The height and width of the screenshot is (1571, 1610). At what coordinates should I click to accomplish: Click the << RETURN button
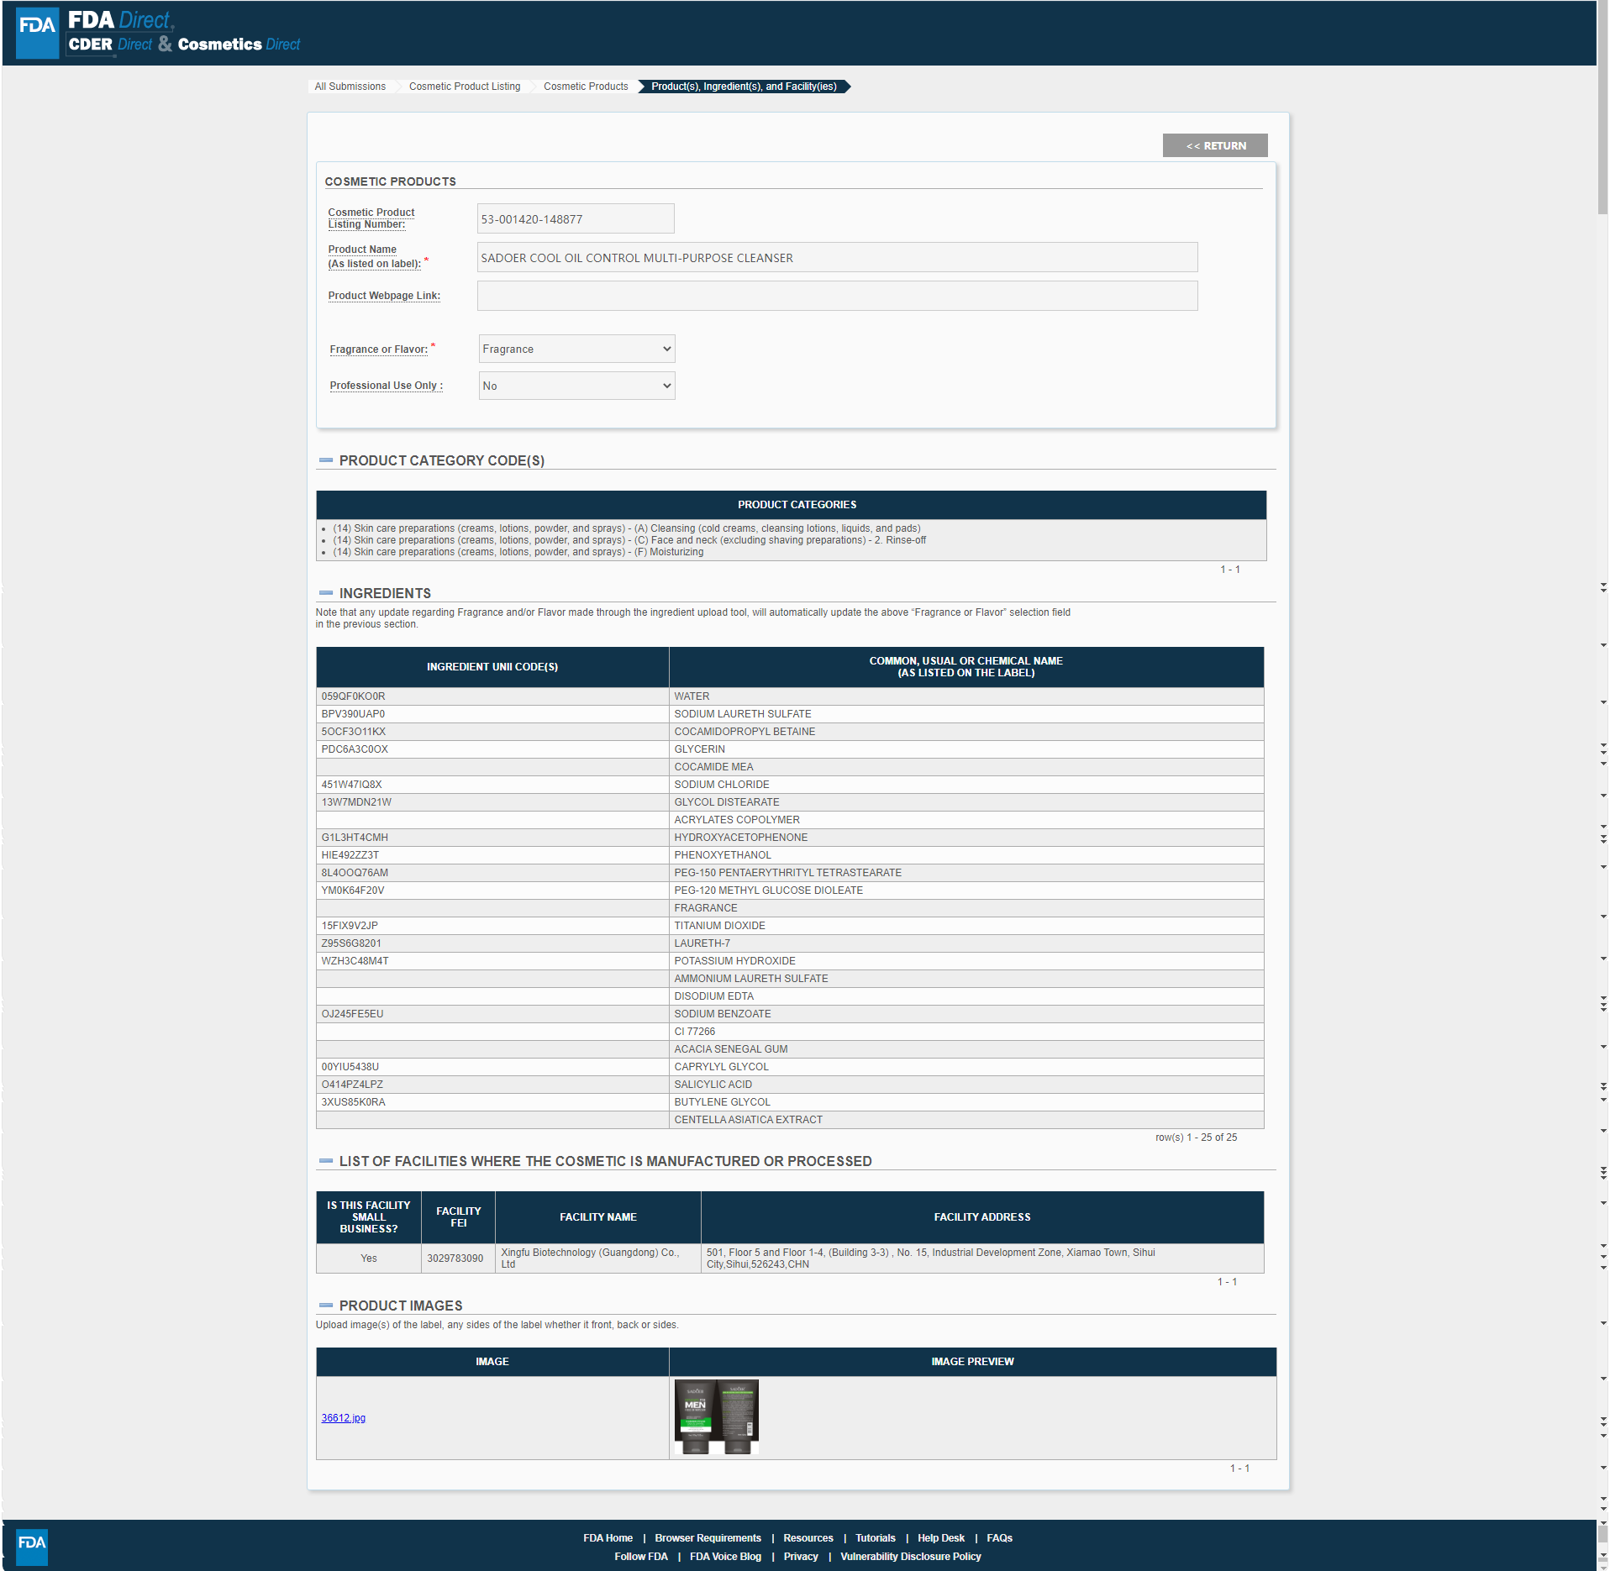pos(1214,146)
